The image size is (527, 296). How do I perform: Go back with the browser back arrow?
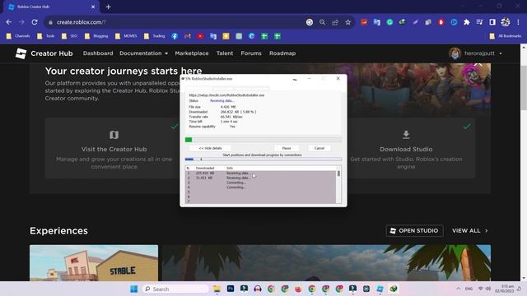coord(9,22)
